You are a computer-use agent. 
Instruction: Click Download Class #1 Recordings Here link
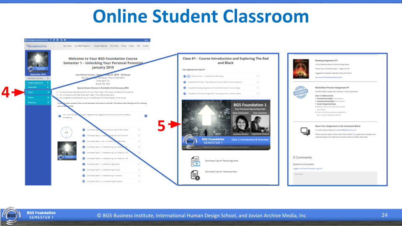point(222,161)
